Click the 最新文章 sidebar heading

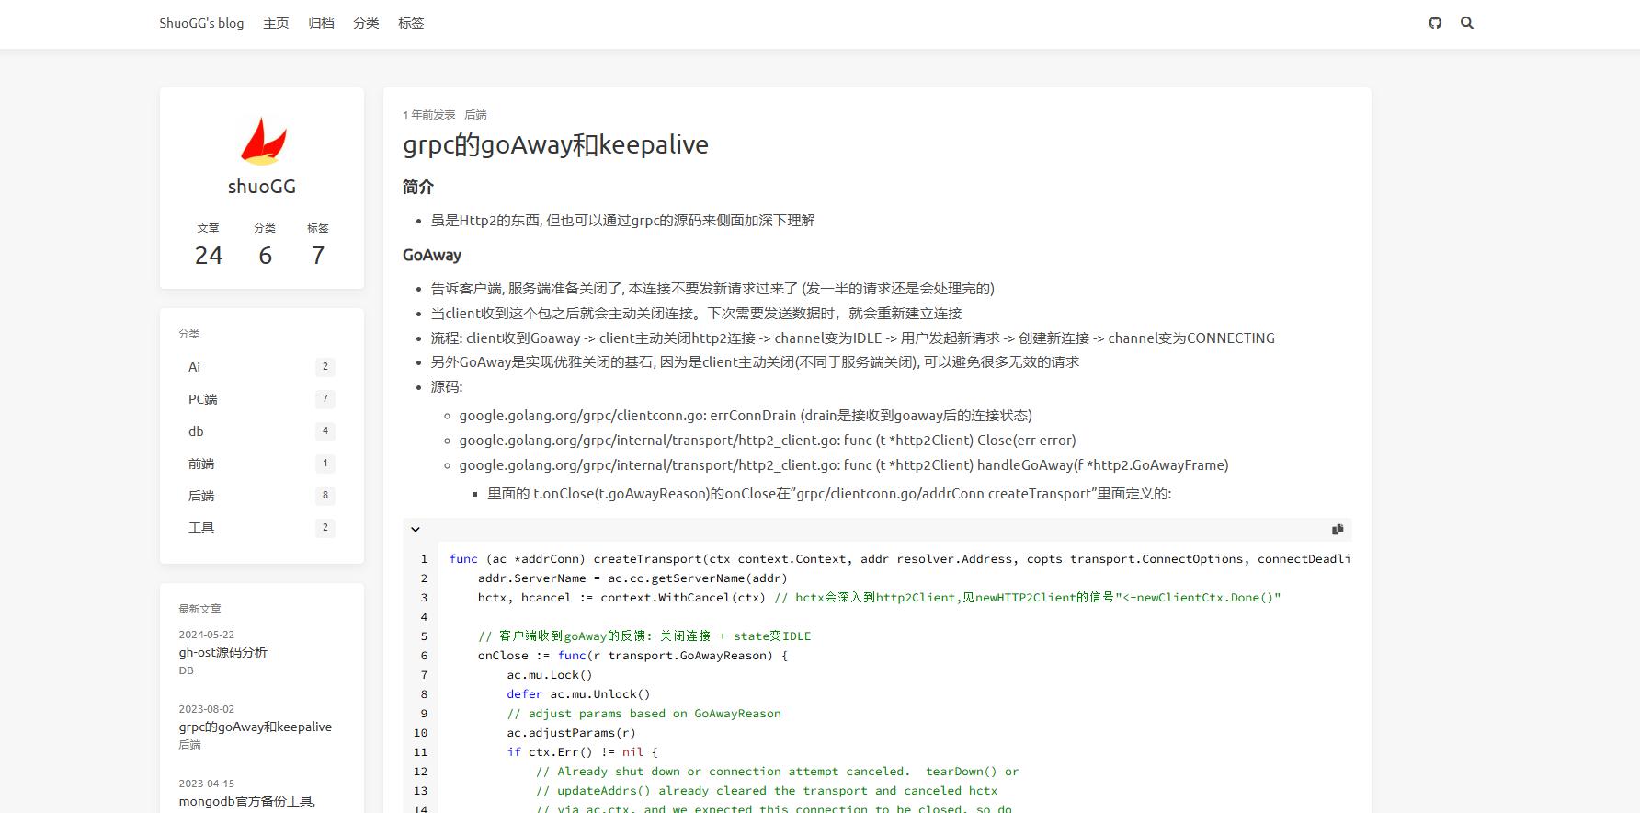pos(200,609)
